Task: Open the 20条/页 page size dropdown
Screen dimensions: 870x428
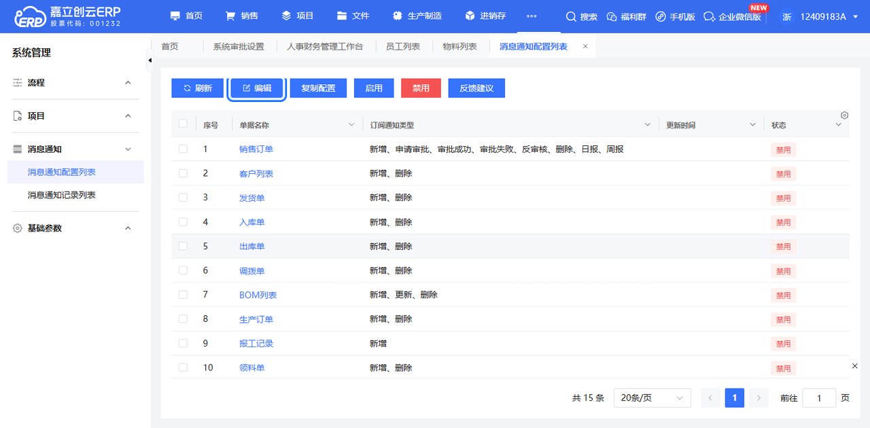Action: 652,398
